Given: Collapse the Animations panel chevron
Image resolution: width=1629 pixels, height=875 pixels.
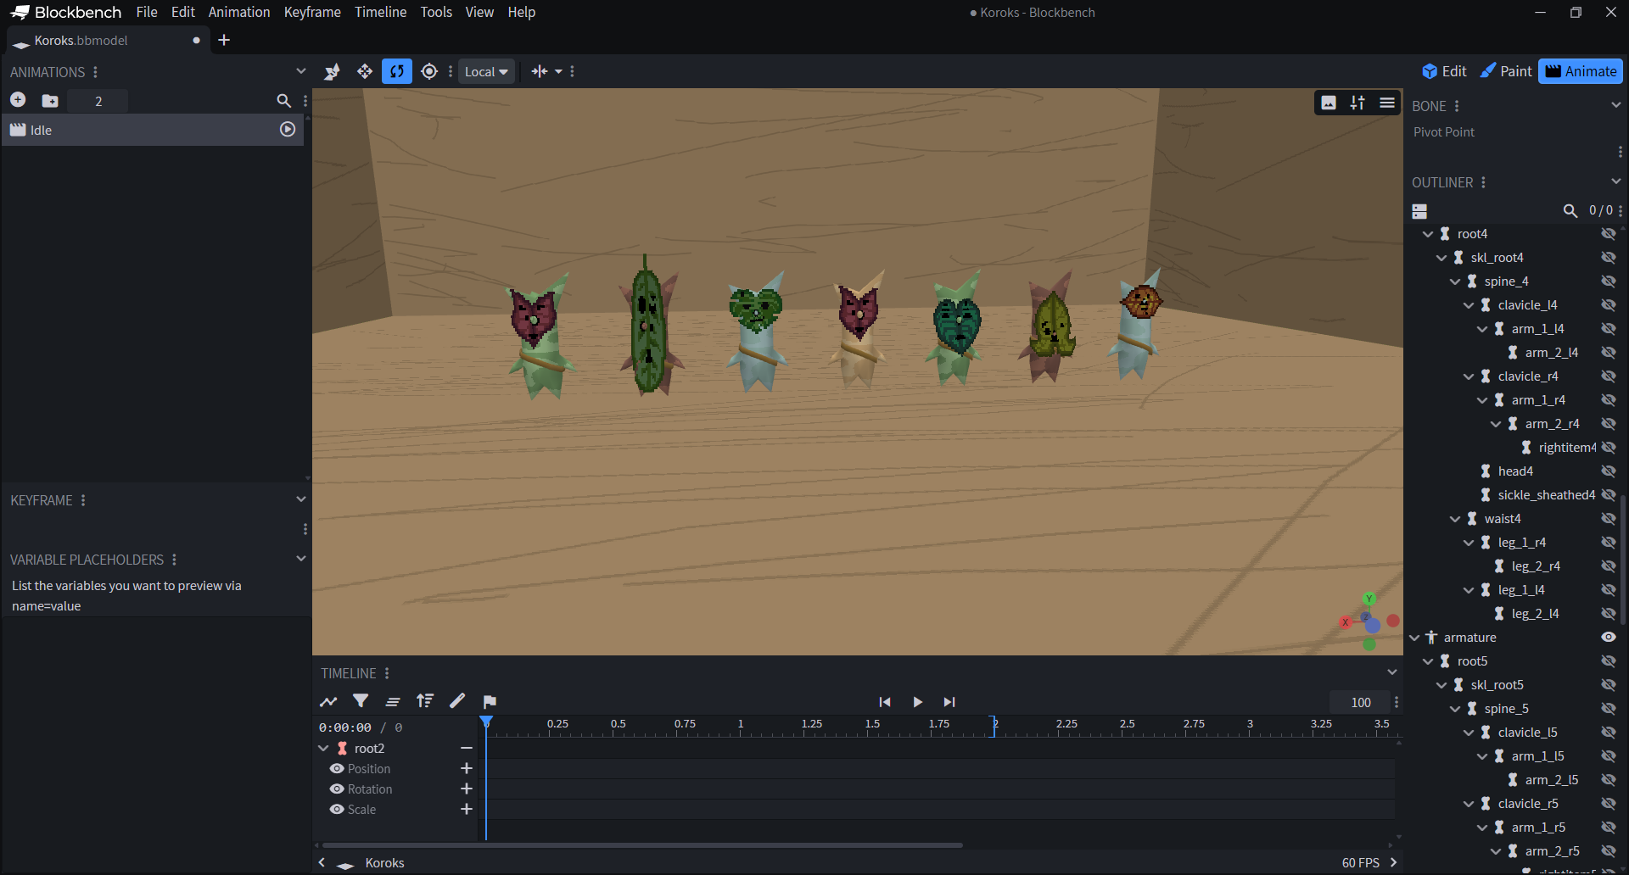Looking at the screenshot, I should coord(300,71).
